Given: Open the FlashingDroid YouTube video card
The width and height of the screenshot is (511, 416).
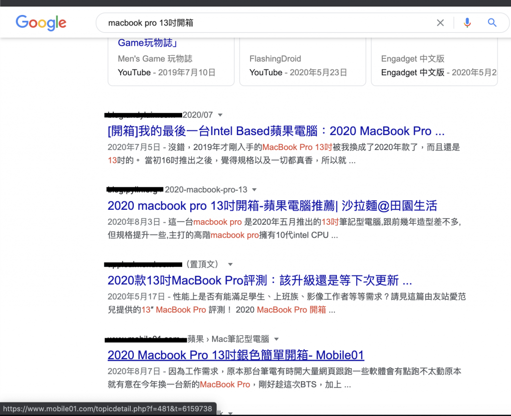Looking at the screenshot, I should pyautogui.click(x=303, y=61).
